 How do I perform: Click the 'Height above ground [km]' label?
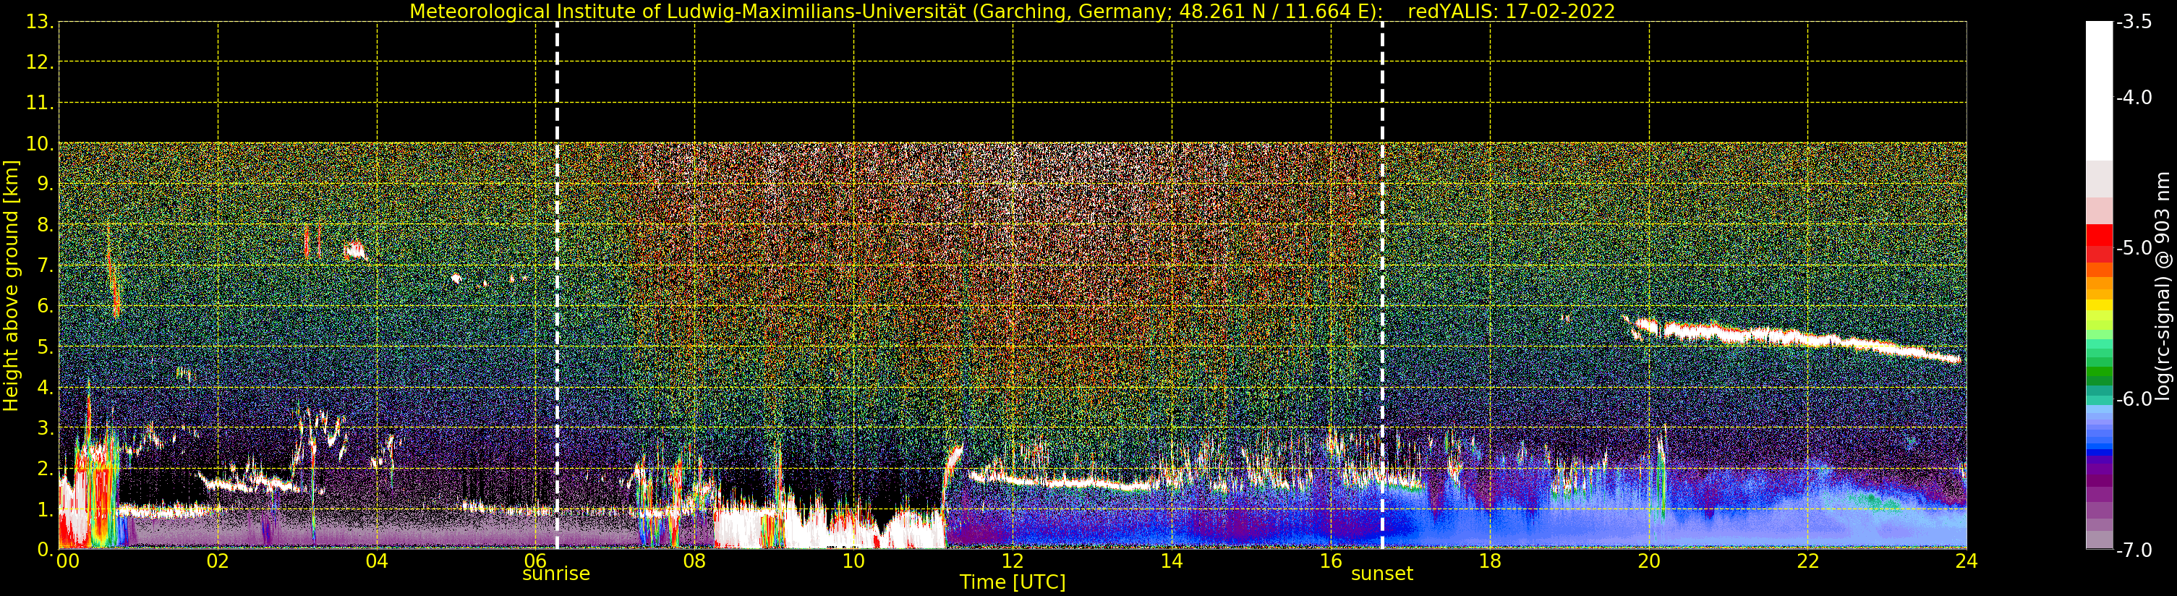coord(11,286)
